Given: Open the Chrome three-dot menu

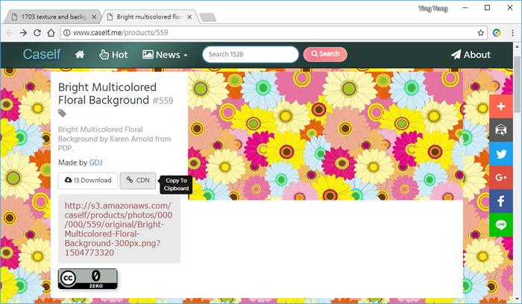Looking at the screenshot, I should pyautogui.click(x=513, y=33).
